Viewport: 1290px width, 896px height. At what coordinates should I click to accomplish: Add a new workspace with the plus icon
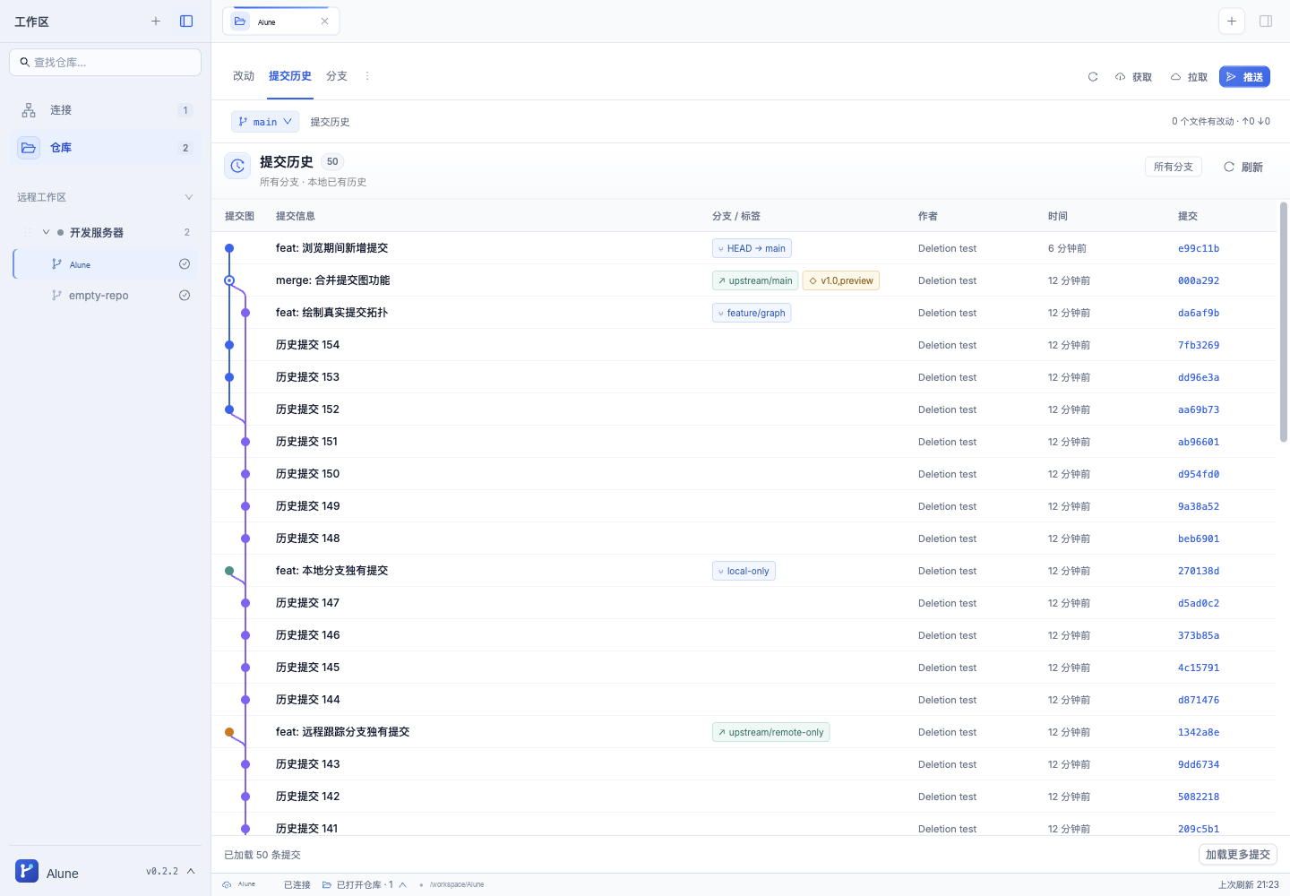pos(156,22)
